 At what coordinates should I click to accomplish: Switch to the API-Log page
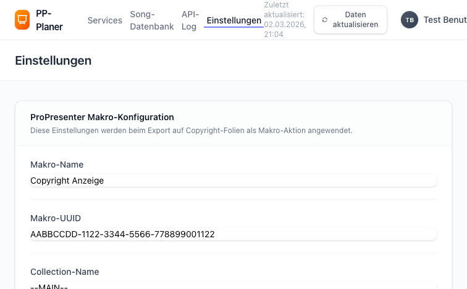(189, 20)
